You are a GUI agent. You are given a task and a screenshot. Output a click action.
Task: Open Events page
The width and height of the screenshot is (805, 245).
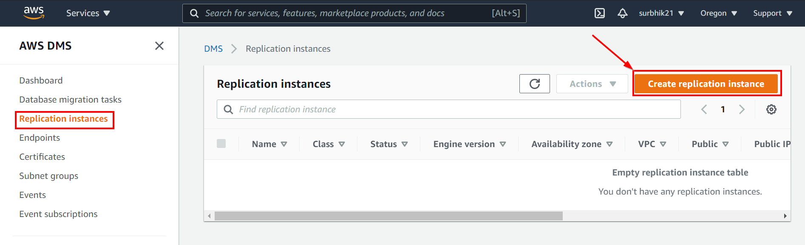(32, 195)
